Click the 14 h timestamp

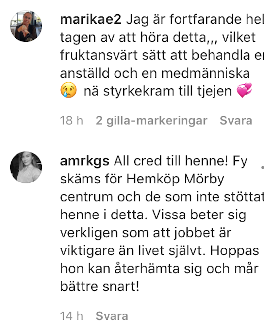pos(72,316)
